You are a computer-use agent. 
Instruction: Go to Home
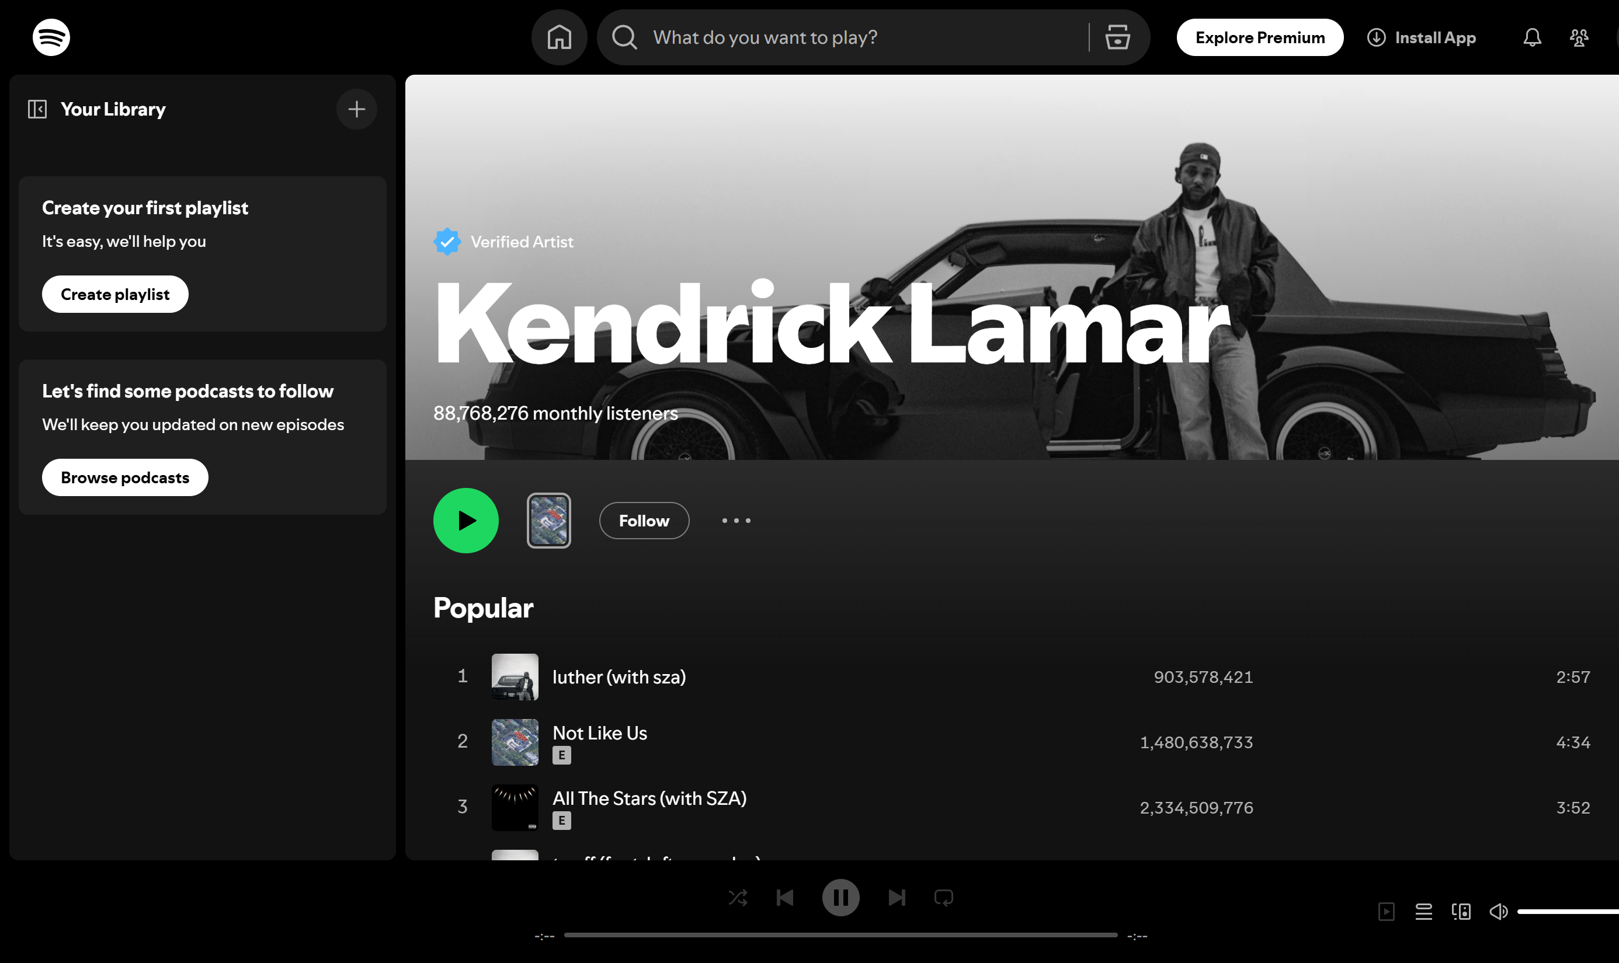(x=559, y=37)
